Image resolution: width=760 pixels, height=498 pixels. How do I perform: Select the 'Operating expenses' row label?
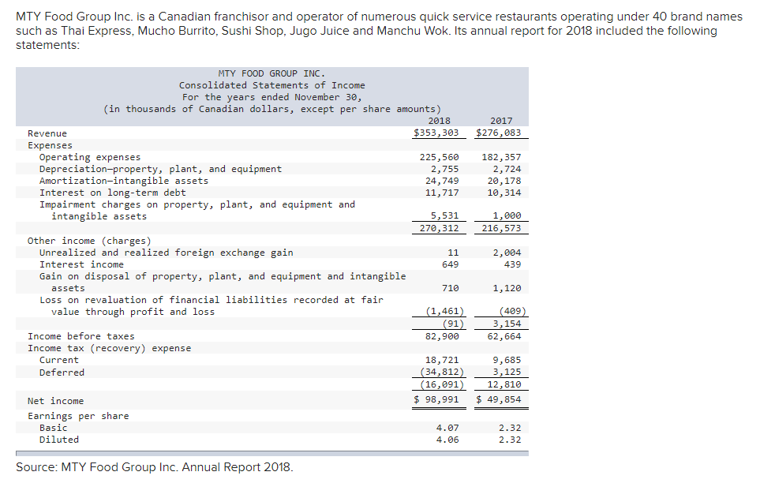(x=90, y=157)
